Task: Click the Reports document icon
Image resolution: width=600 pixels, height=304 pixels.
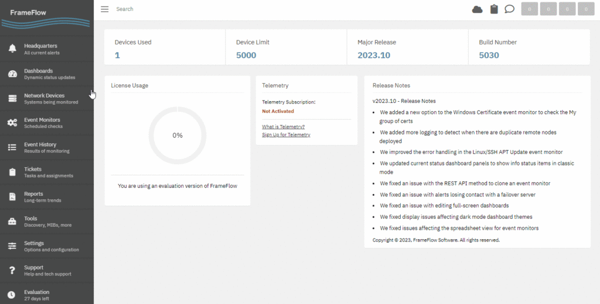Action: (x=12, y=196)
